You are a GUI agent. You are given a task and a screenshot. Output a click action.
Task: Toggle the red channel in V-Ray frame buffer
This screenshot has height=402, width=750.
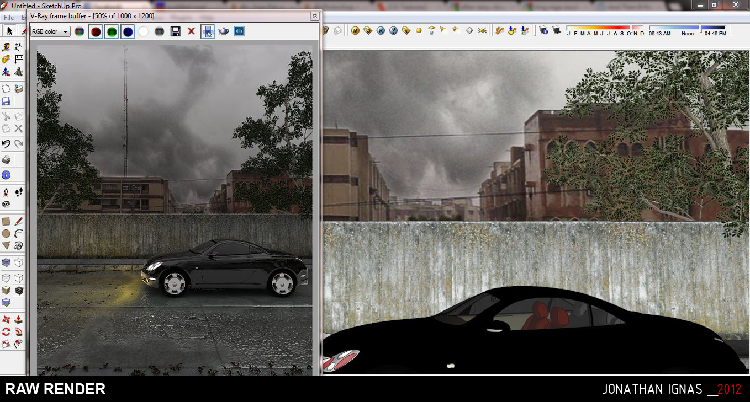[96, 31]
